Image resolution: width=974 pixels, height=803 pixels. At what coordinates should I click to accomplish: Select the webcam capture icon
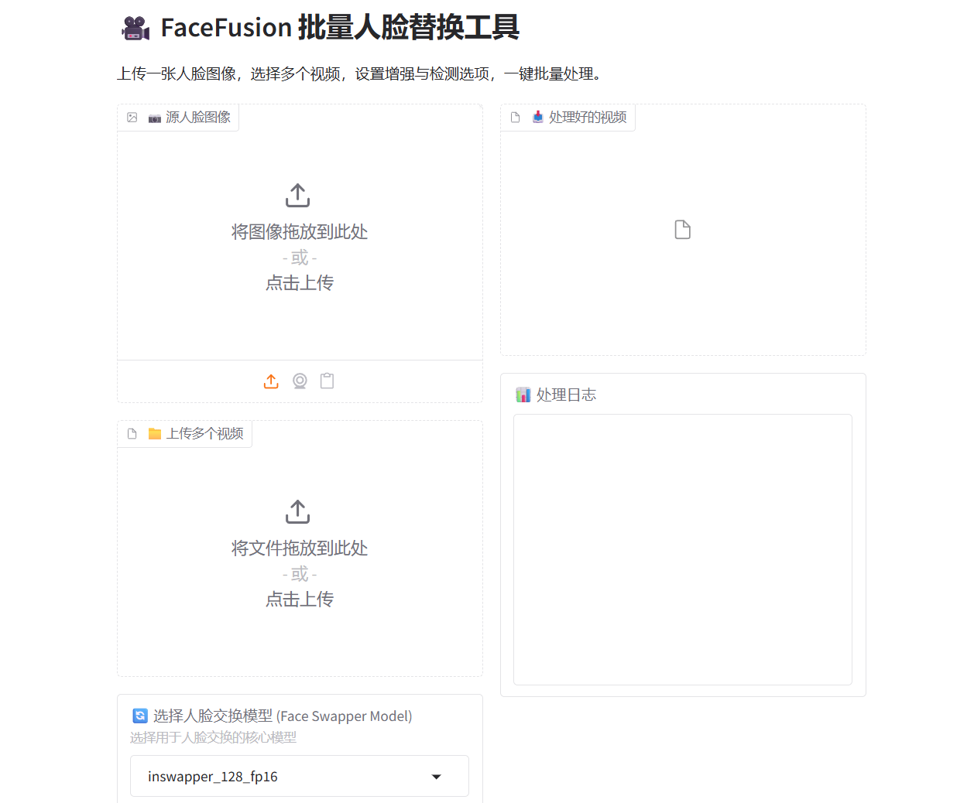coord(300,381)
